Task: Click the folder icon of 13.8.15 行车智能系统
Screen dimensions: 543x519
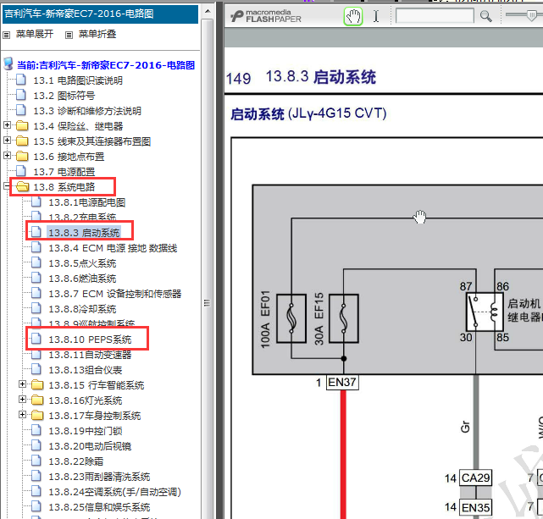Action: 37,384
